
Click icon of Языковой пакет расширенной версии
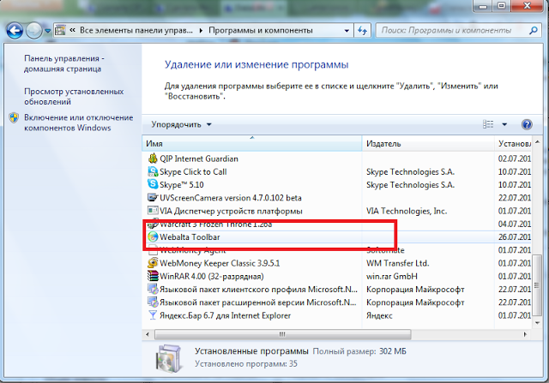point(153,302)
